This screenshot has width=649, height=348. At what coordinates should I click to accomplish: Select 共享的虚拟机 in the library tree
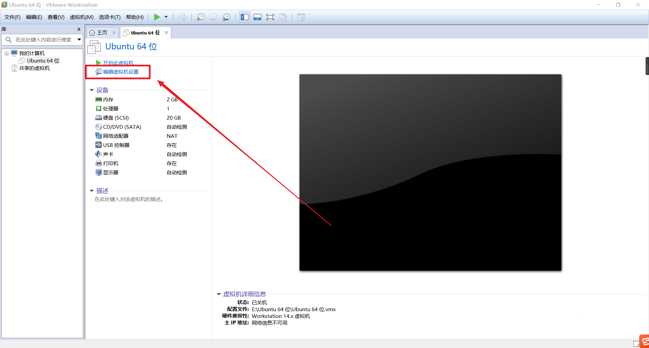click(x=34, y=68)
